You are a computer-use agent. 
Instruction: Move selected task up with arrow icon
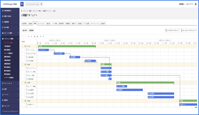coord(41,36)
